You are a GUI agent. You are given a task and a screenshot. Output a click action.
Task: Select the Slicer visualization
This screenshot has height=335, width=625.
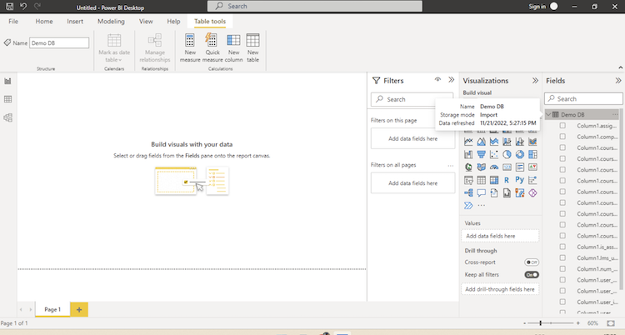pos(468,180)
